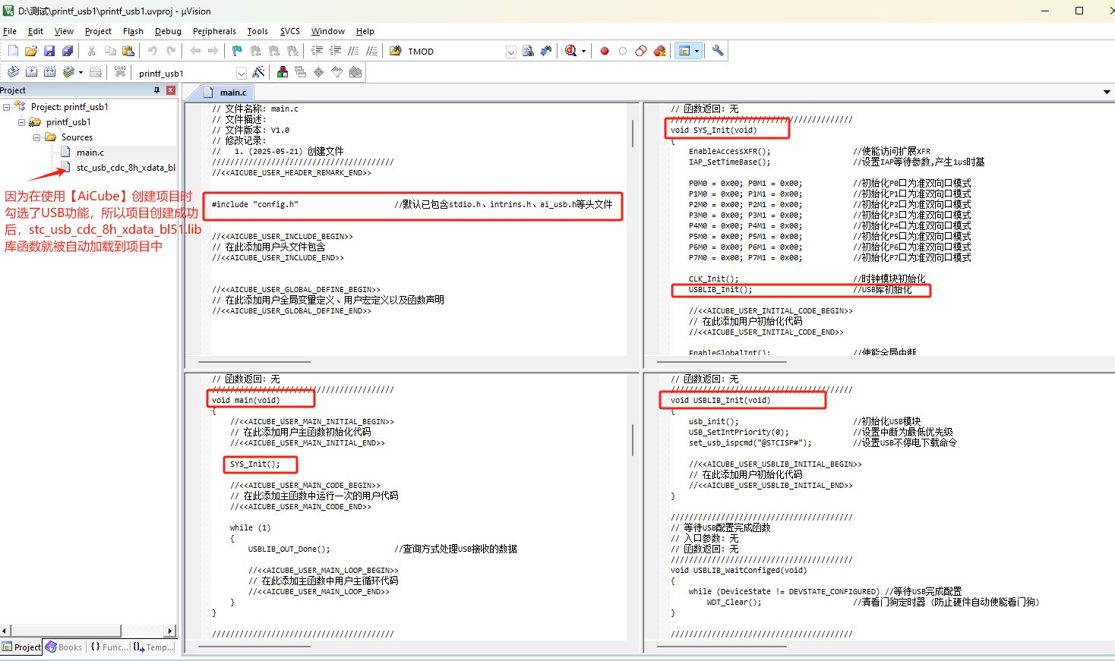Open the window layout dropdown arrow
Image resolution: width=1115 pixels, height=661 pixels.
696,51
